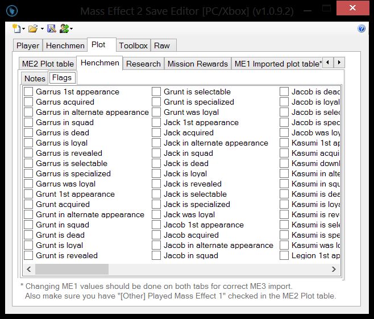Image resolution: width=374 pixels, height=319 pixels.
Task: Open the blue Help question-mark icon
Action: pos(361,28)
